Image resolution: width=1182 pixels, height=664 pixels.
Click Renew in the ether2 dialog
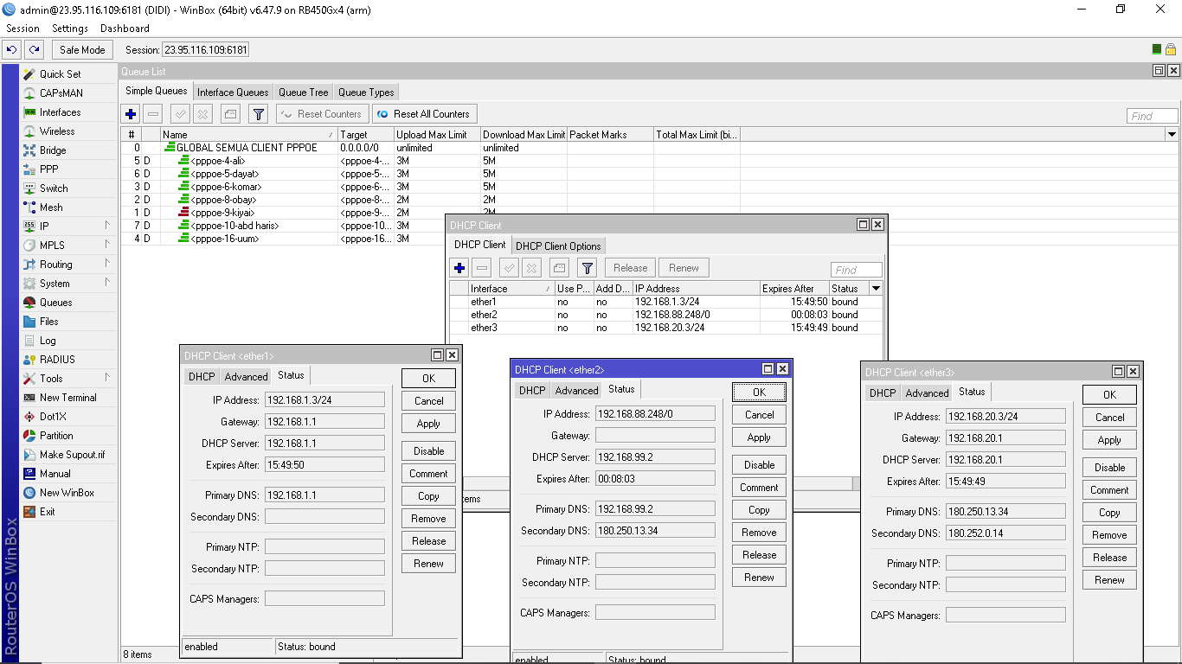759,578
